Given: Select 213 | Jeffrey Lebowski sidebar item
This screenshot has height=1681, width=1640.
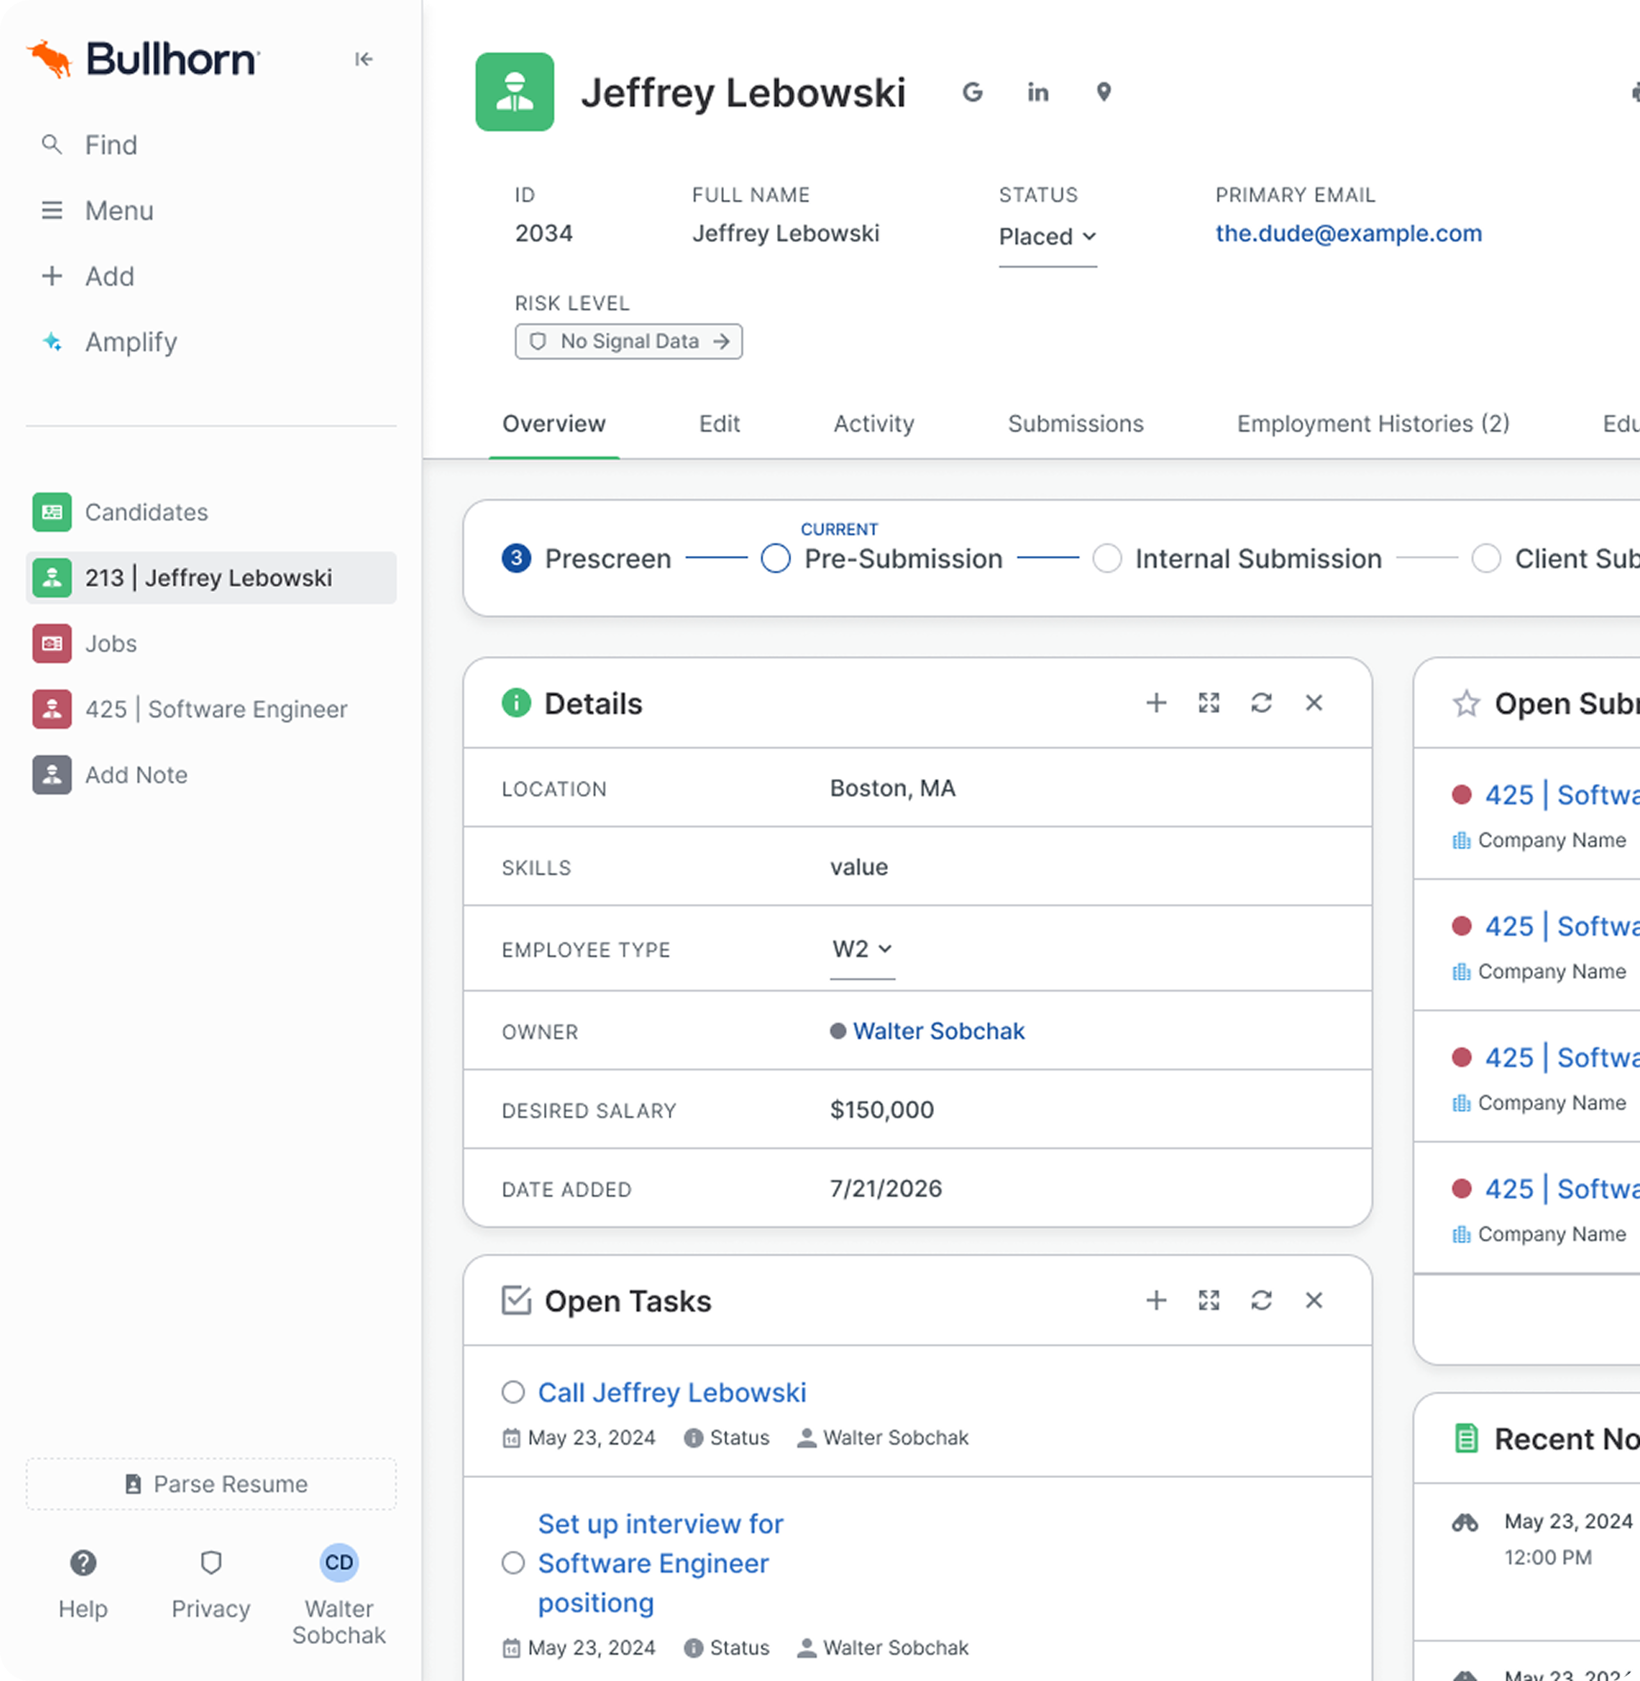Looking at the screenshot, I should point(211,578).
